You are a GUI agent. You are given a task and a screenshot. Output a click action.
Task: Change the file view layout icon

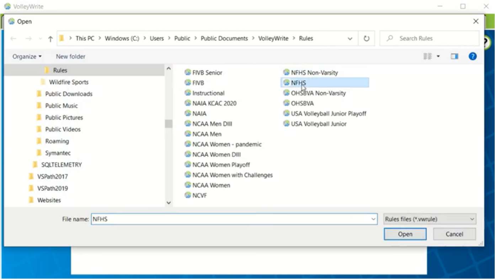tap(427, 56)
